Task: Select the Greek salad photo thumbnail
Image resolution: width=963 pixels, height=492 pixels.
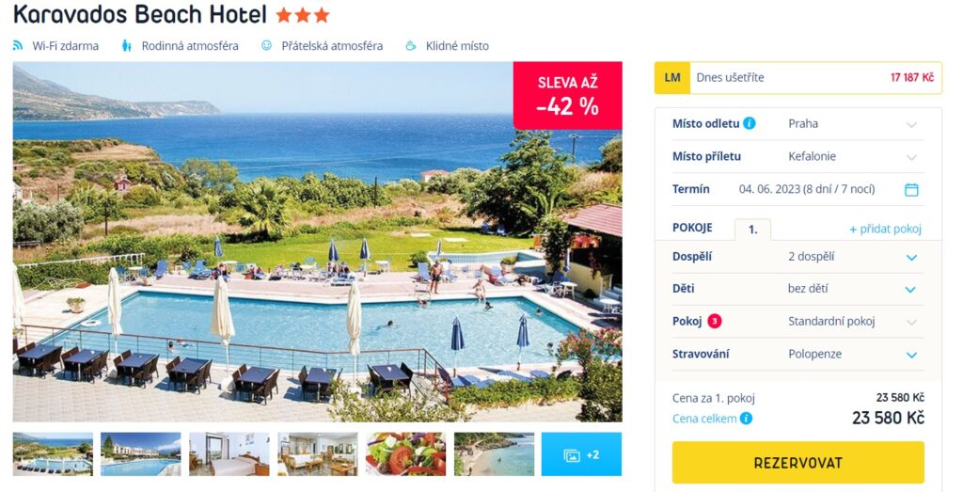Action: [x=406, y=454]
